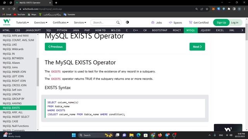Open the Jobs link
Viewport: 248px width, 139px height.
coord(157,22)
